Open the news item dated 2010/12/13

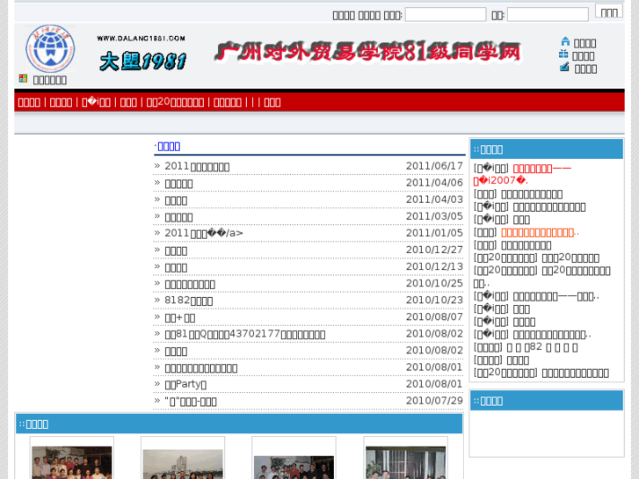coord(176,267)
